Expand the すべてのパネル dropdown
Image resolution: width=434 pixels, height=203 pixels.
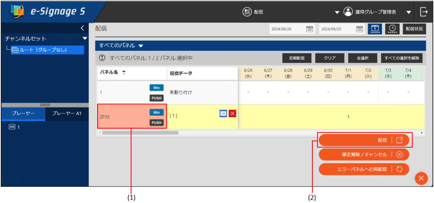141,46
